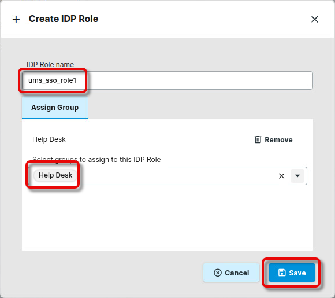This screenshot has width=335, height=298.
Task: Expand the group selection dropdown arrow
Action: coord(297,176)
